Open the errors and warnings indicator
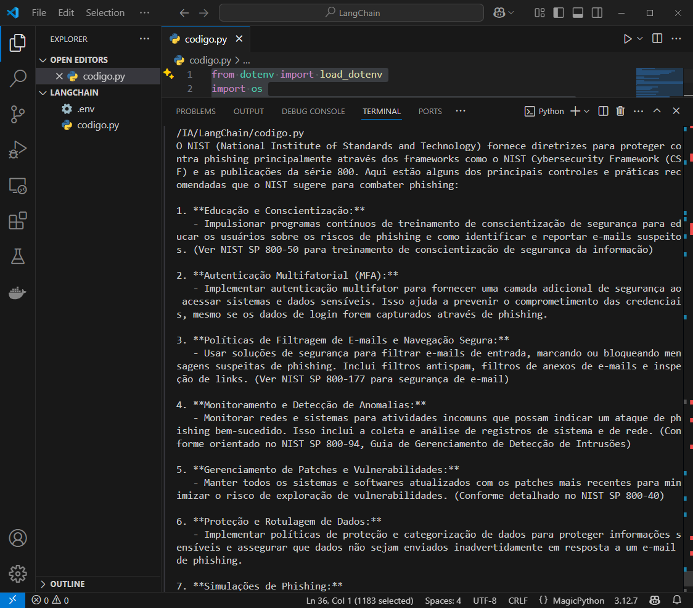This screenshot has height=608, width=693. coord(50,600)
